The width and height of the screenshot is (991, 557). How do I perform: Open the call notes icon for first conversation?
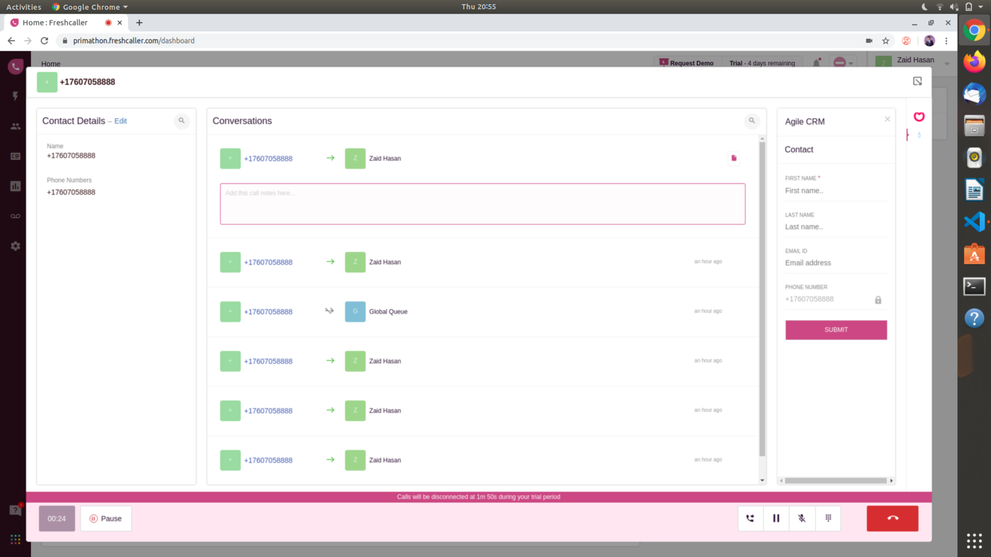coord(734,158)
